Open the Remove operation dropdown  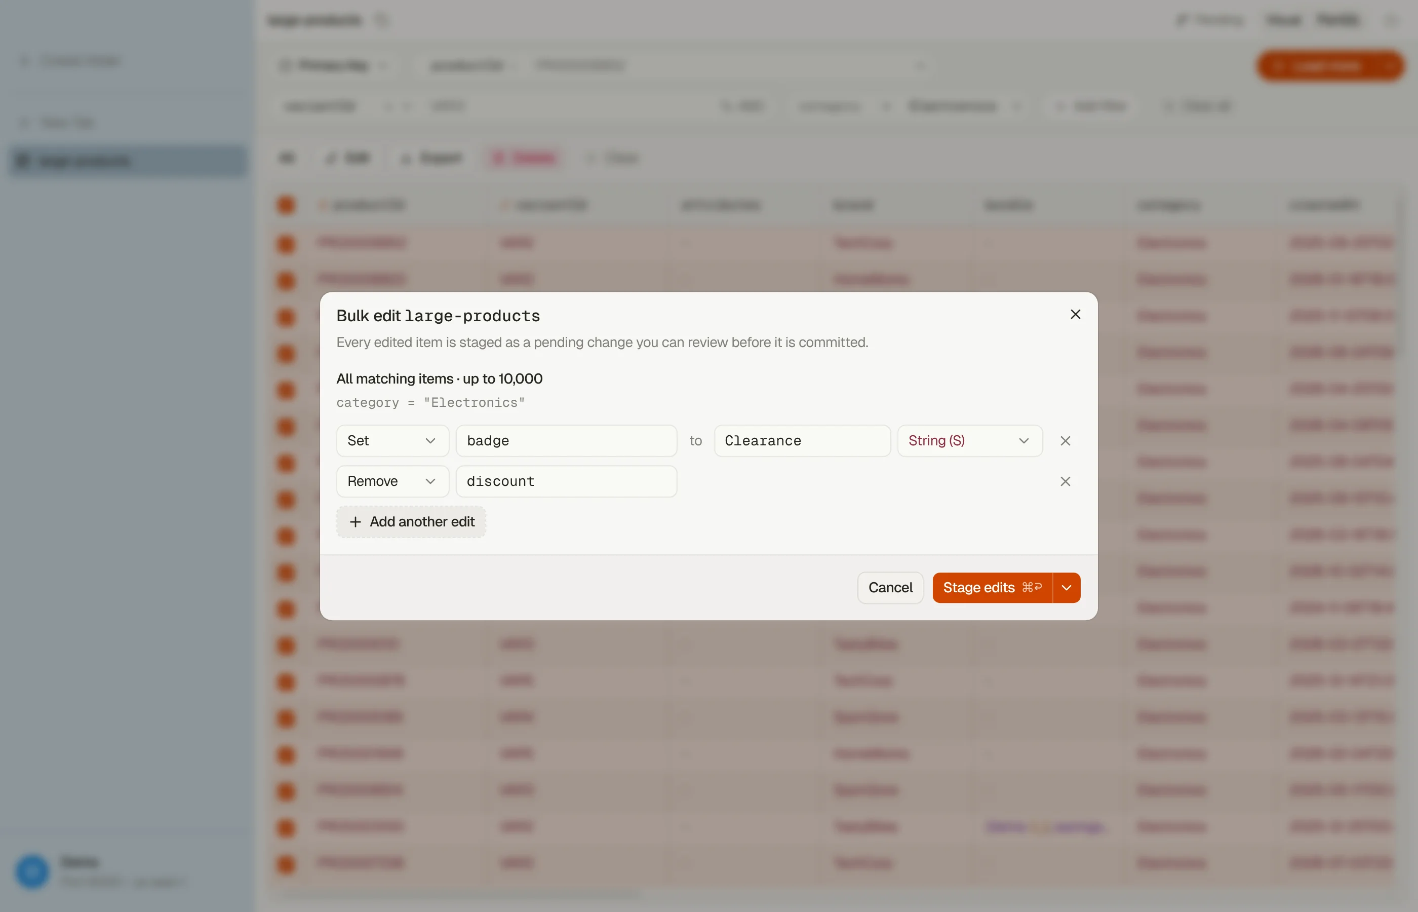point(392,481)
